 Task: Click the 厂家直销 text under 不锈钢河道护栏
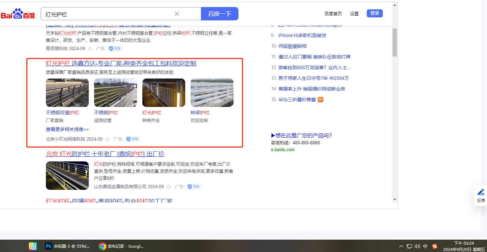click(55, 120)
